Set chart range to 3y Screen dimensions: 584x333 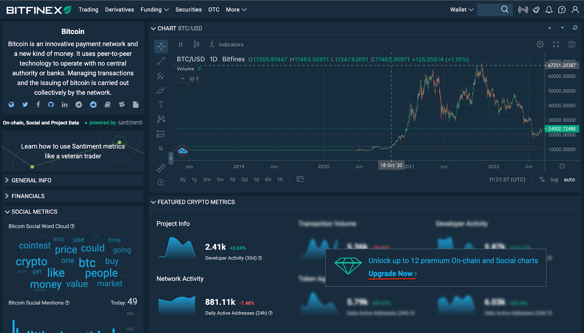point(183,180)
